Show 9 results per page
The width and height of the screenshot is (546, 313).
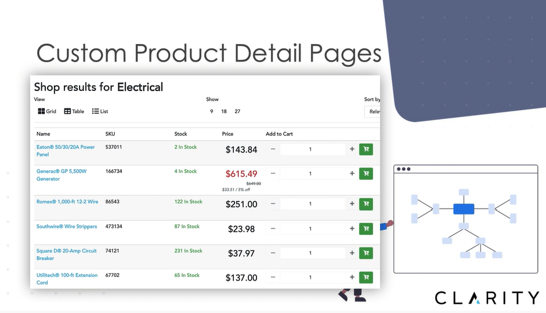click(211, 111)
